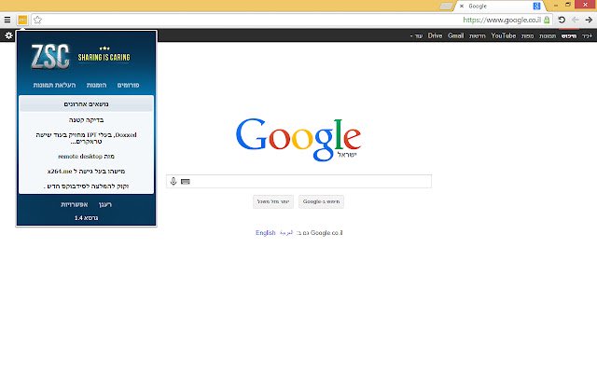This screenshot has width=597, height=373.
Task: Click the Google Israel logo
Action: pyautogui.click(x=298, y=139)
